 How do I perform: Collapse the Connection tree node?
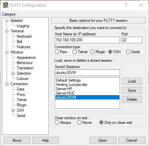(x=7, y=84)
